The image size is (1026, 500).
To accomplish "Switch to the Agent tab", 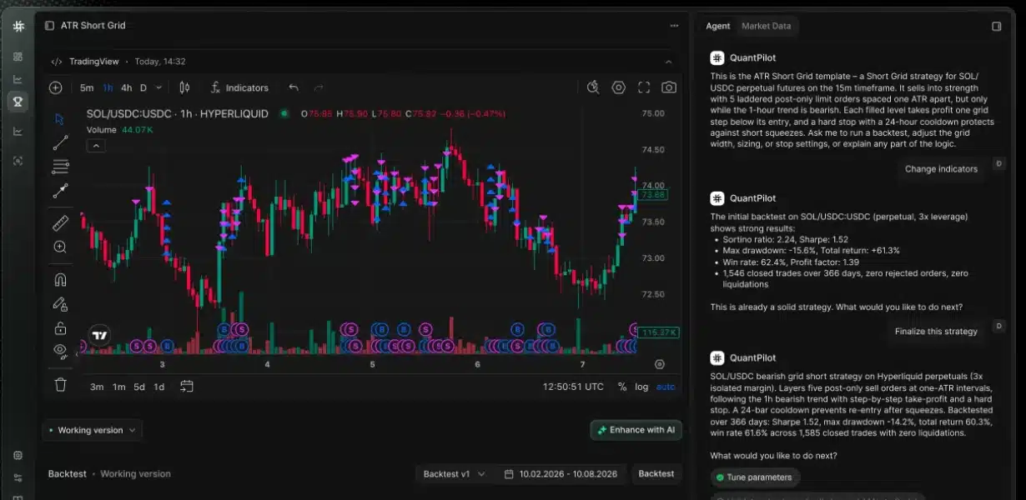I will [717, 26].
